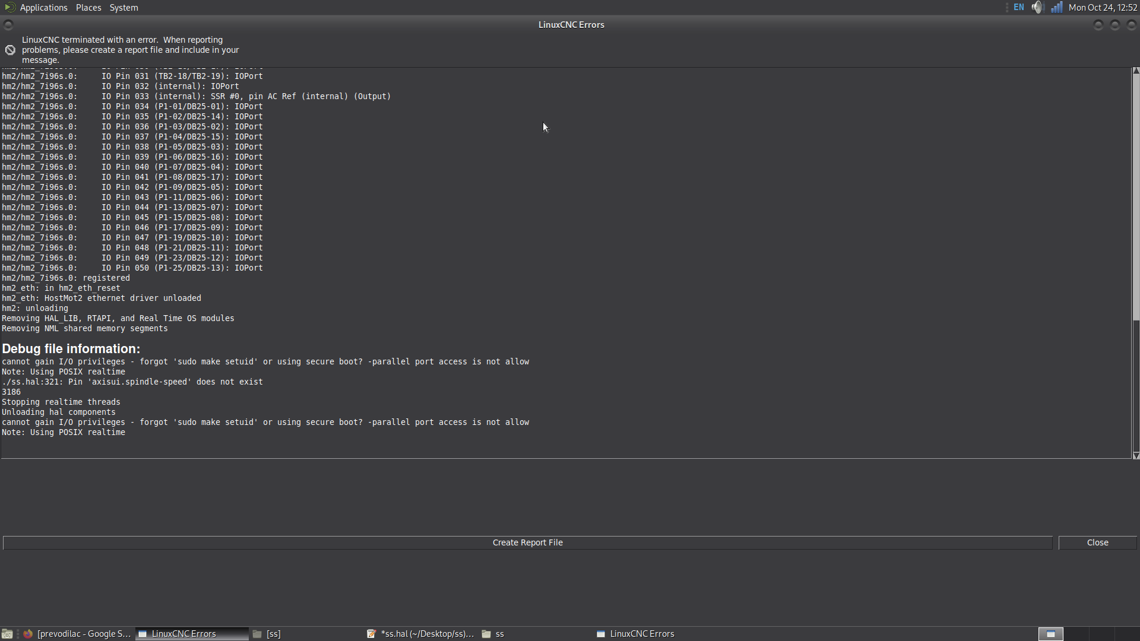Click the EN keyboard layout indicator
This screenshot has height=641, width=1140.
1019,8
